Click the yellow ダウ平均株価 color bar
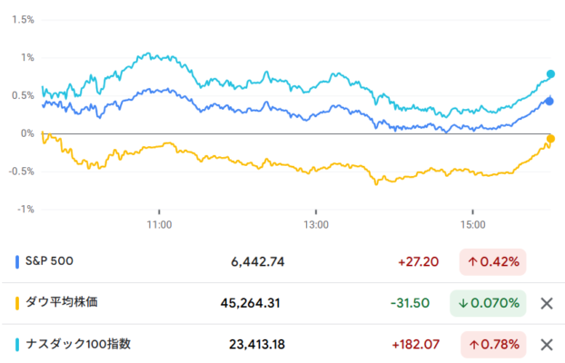565x363 pixels. pos(17,303)
